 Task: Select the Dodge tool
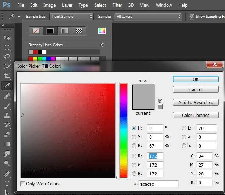click(7, 163)
